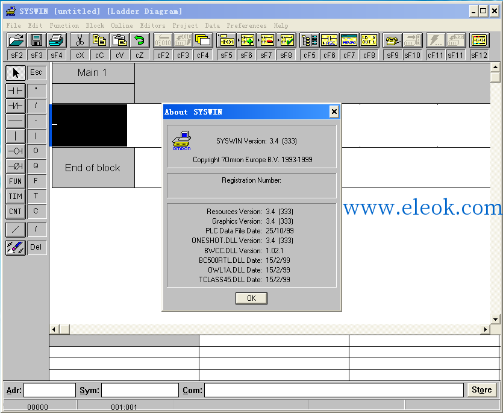This screenshot has width=503, height=413.
Task: Select the vertical line tool
Action: click(x=16, y=136)
